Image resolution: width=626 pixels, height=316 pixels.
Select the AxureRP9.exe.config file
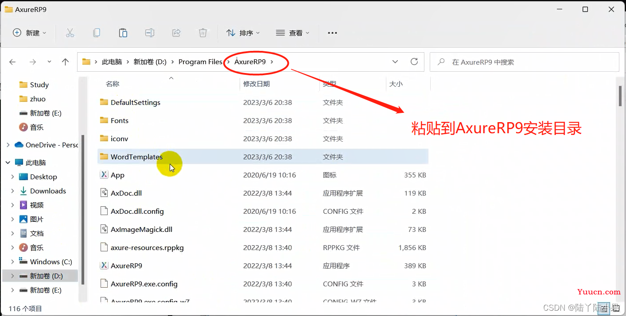click(144, 284)
